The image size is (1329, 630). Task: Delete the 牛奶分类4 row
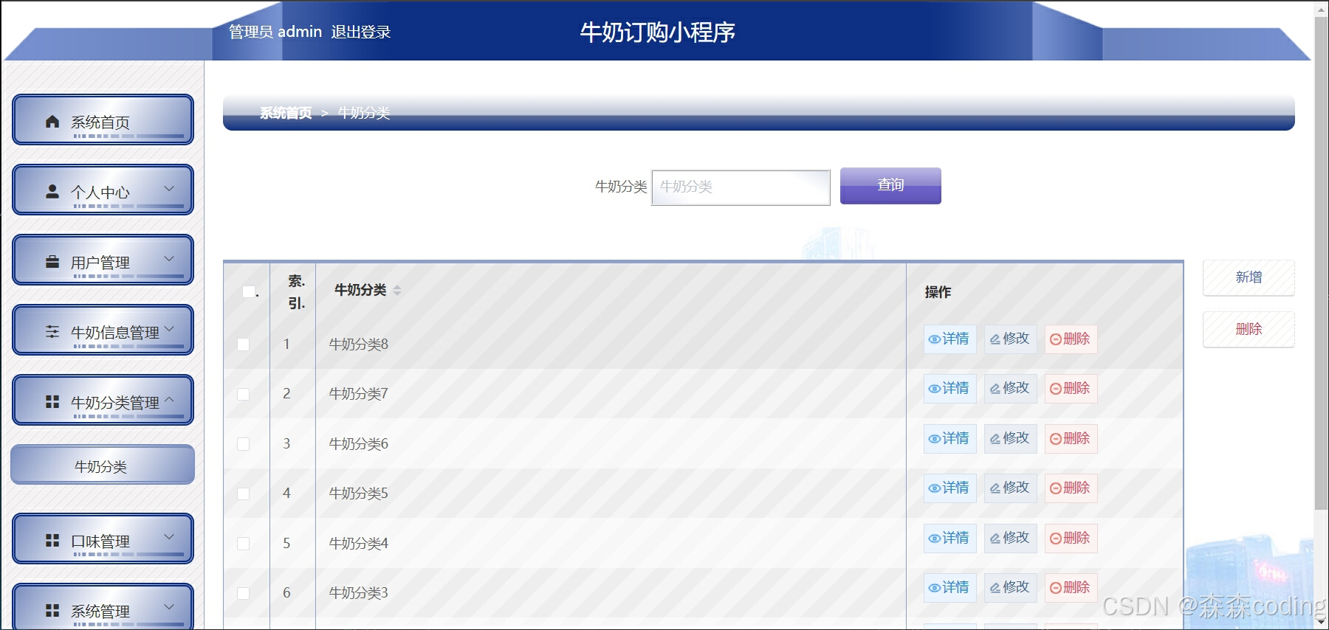(x=1071, y=538)
